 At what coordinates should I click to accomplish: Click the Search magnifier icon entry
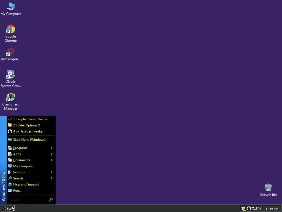[x=10, y=178]
